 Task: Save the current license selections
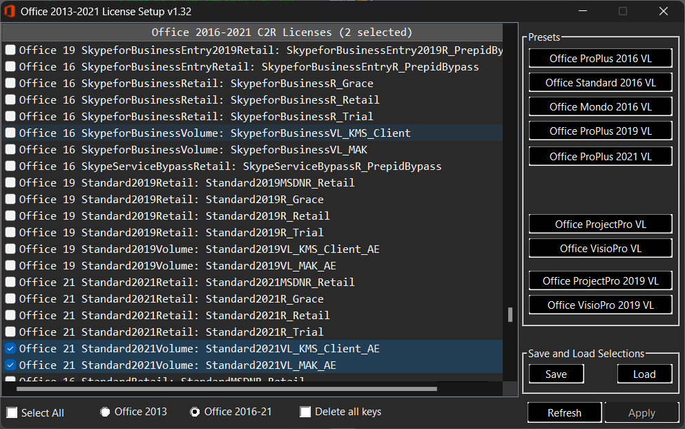[x=556, y=374]
